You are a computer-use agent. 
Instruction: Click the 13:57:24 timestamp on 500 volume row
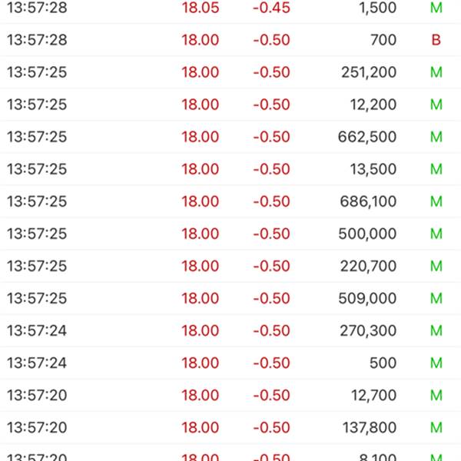37,363
